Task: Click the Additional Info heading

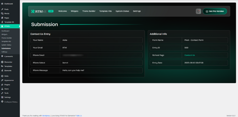Action: tap(158, 34)
